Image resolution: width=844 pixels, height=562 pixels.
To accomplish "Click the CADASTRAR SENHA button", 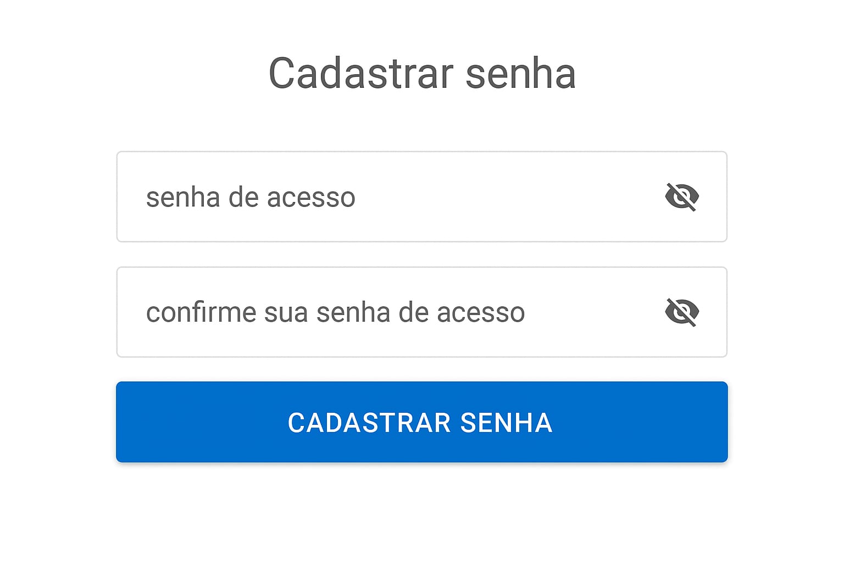I will [x=421, y=422].
